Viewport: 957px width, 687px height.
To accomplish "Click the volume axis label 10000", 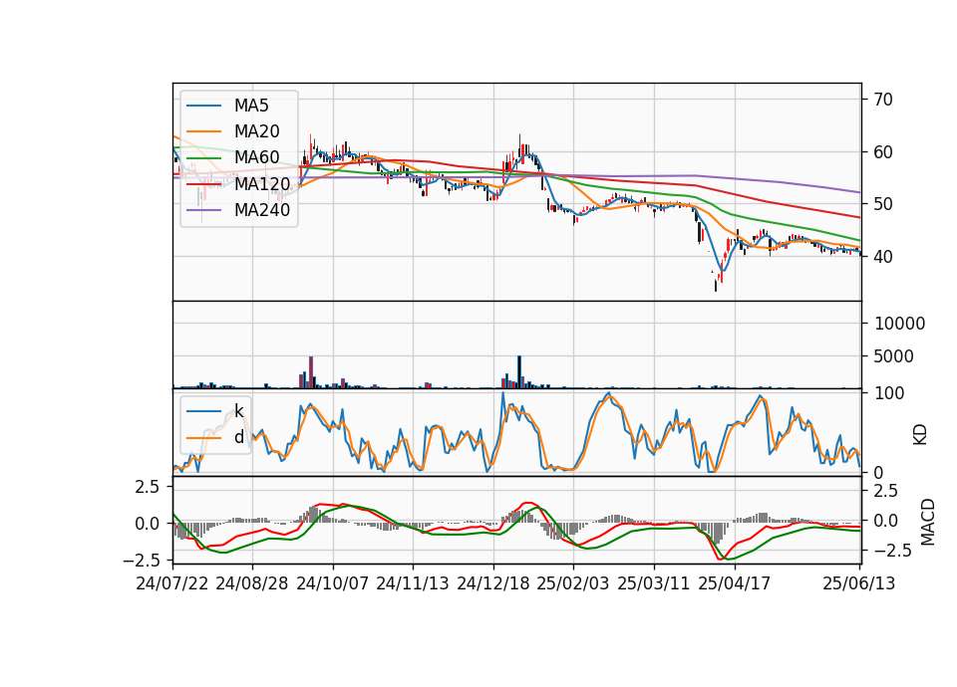I will [x=899, y=324].
